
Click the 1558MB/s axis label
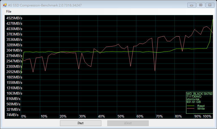click(x=14, y=83)
